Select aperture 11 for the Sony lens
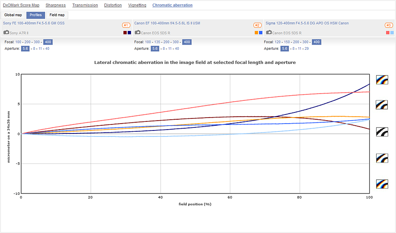 tap(40, 48)
